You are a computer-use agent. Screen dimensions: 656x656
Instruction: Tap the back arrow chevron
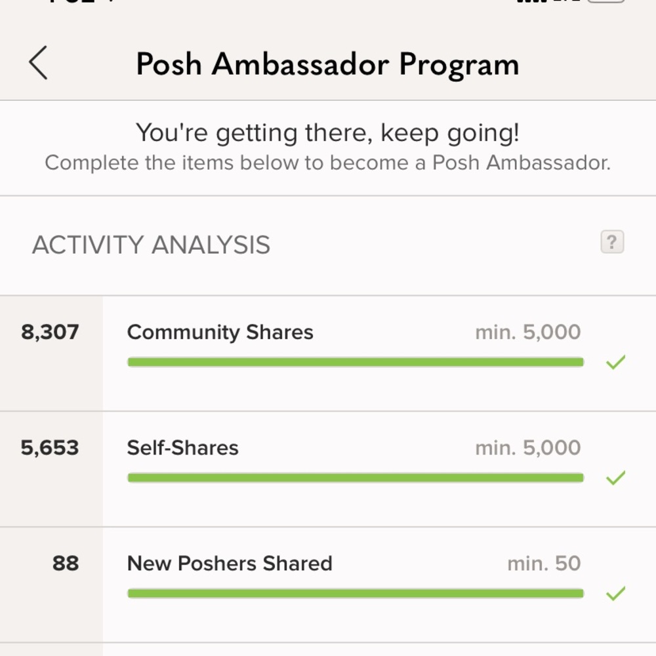pos(37,64)
